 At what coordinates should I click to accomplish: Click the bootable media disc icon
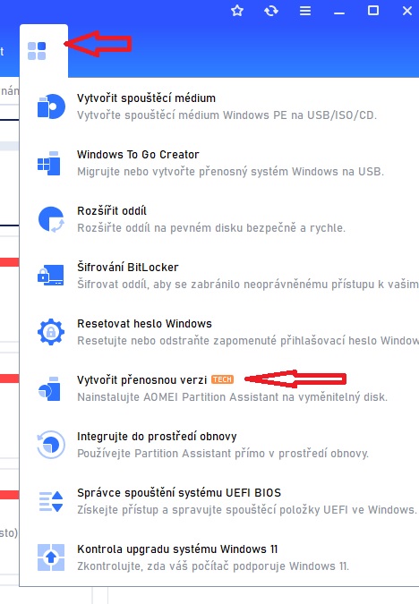click(51, 106)
